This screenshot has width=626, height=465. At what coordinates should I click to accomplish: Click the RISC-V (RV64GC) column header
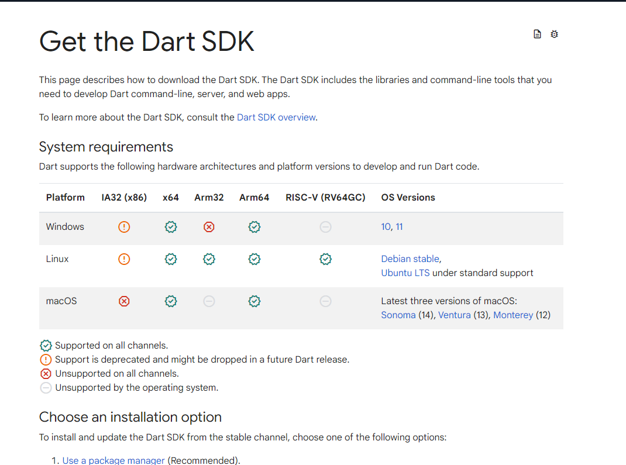pos(325,198)
